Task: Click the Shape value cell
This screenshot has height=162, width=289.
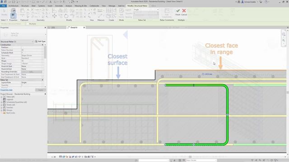Action: tap(32, 61)
